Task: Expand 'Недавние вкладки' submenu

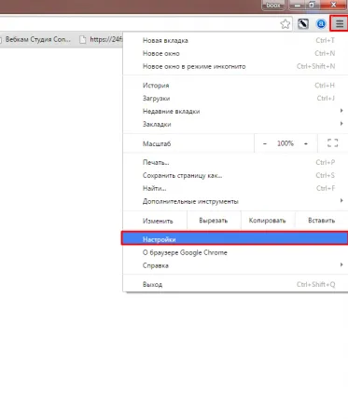Action: coord(235,111)
